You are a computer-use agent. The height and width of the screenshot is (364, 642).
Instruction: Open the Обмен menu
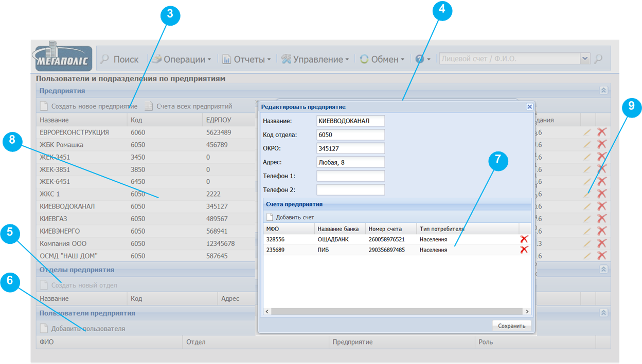tap(382, 60)
